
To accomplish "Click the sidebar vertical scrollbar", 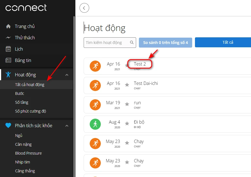I will (x=74, y=96).
